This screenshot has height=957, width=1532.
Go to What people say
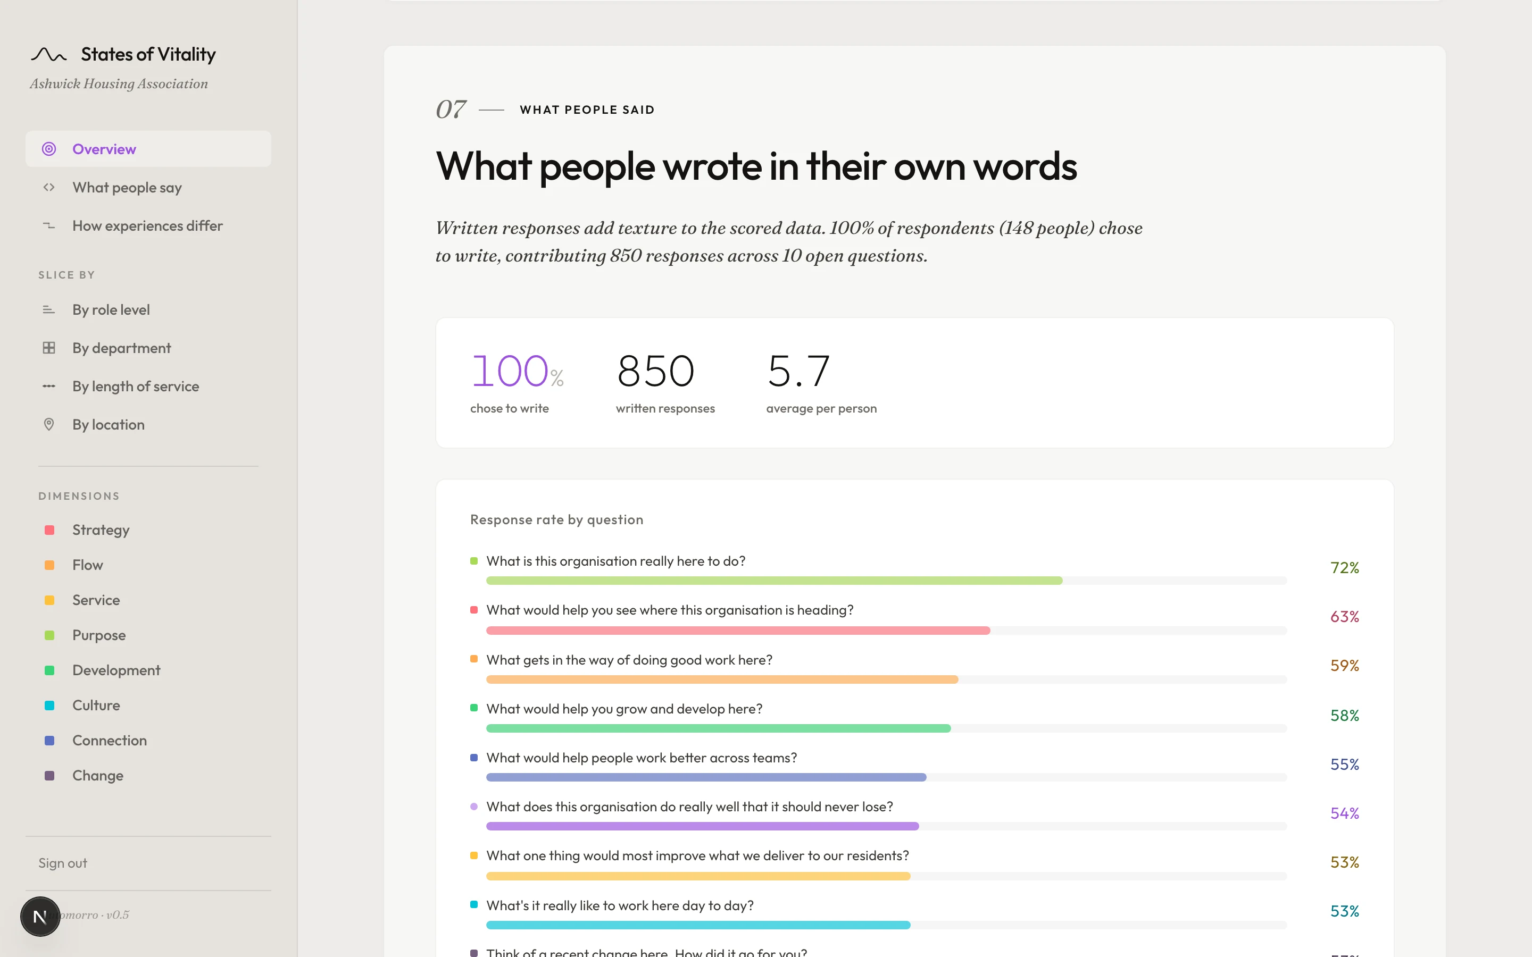(x=148, y=187)
